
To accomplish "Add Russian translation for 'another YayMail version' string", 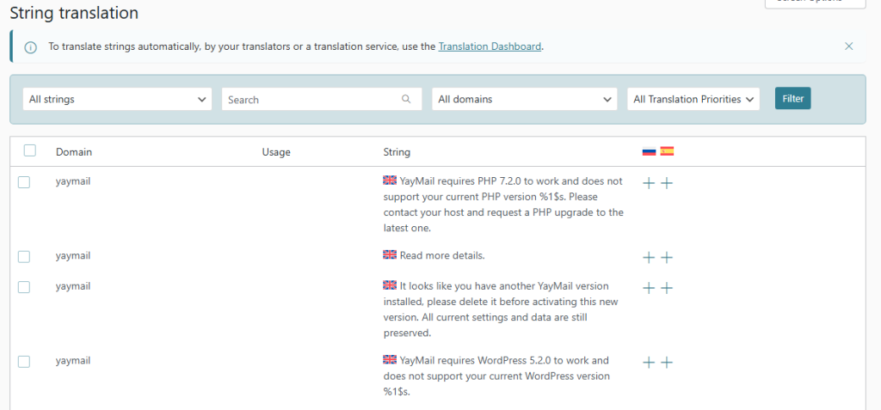I will point(649,288).
